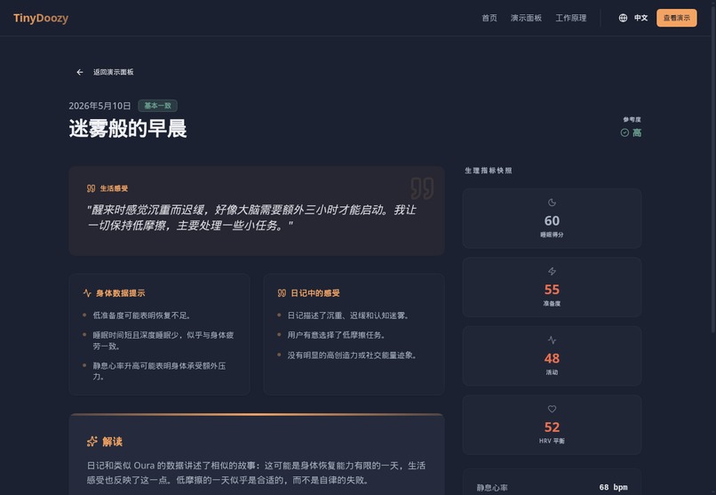This screenshot has width=716, height=495.
Task: Click the sparkle icon beside 解读
Action: (x=92, y=442)
